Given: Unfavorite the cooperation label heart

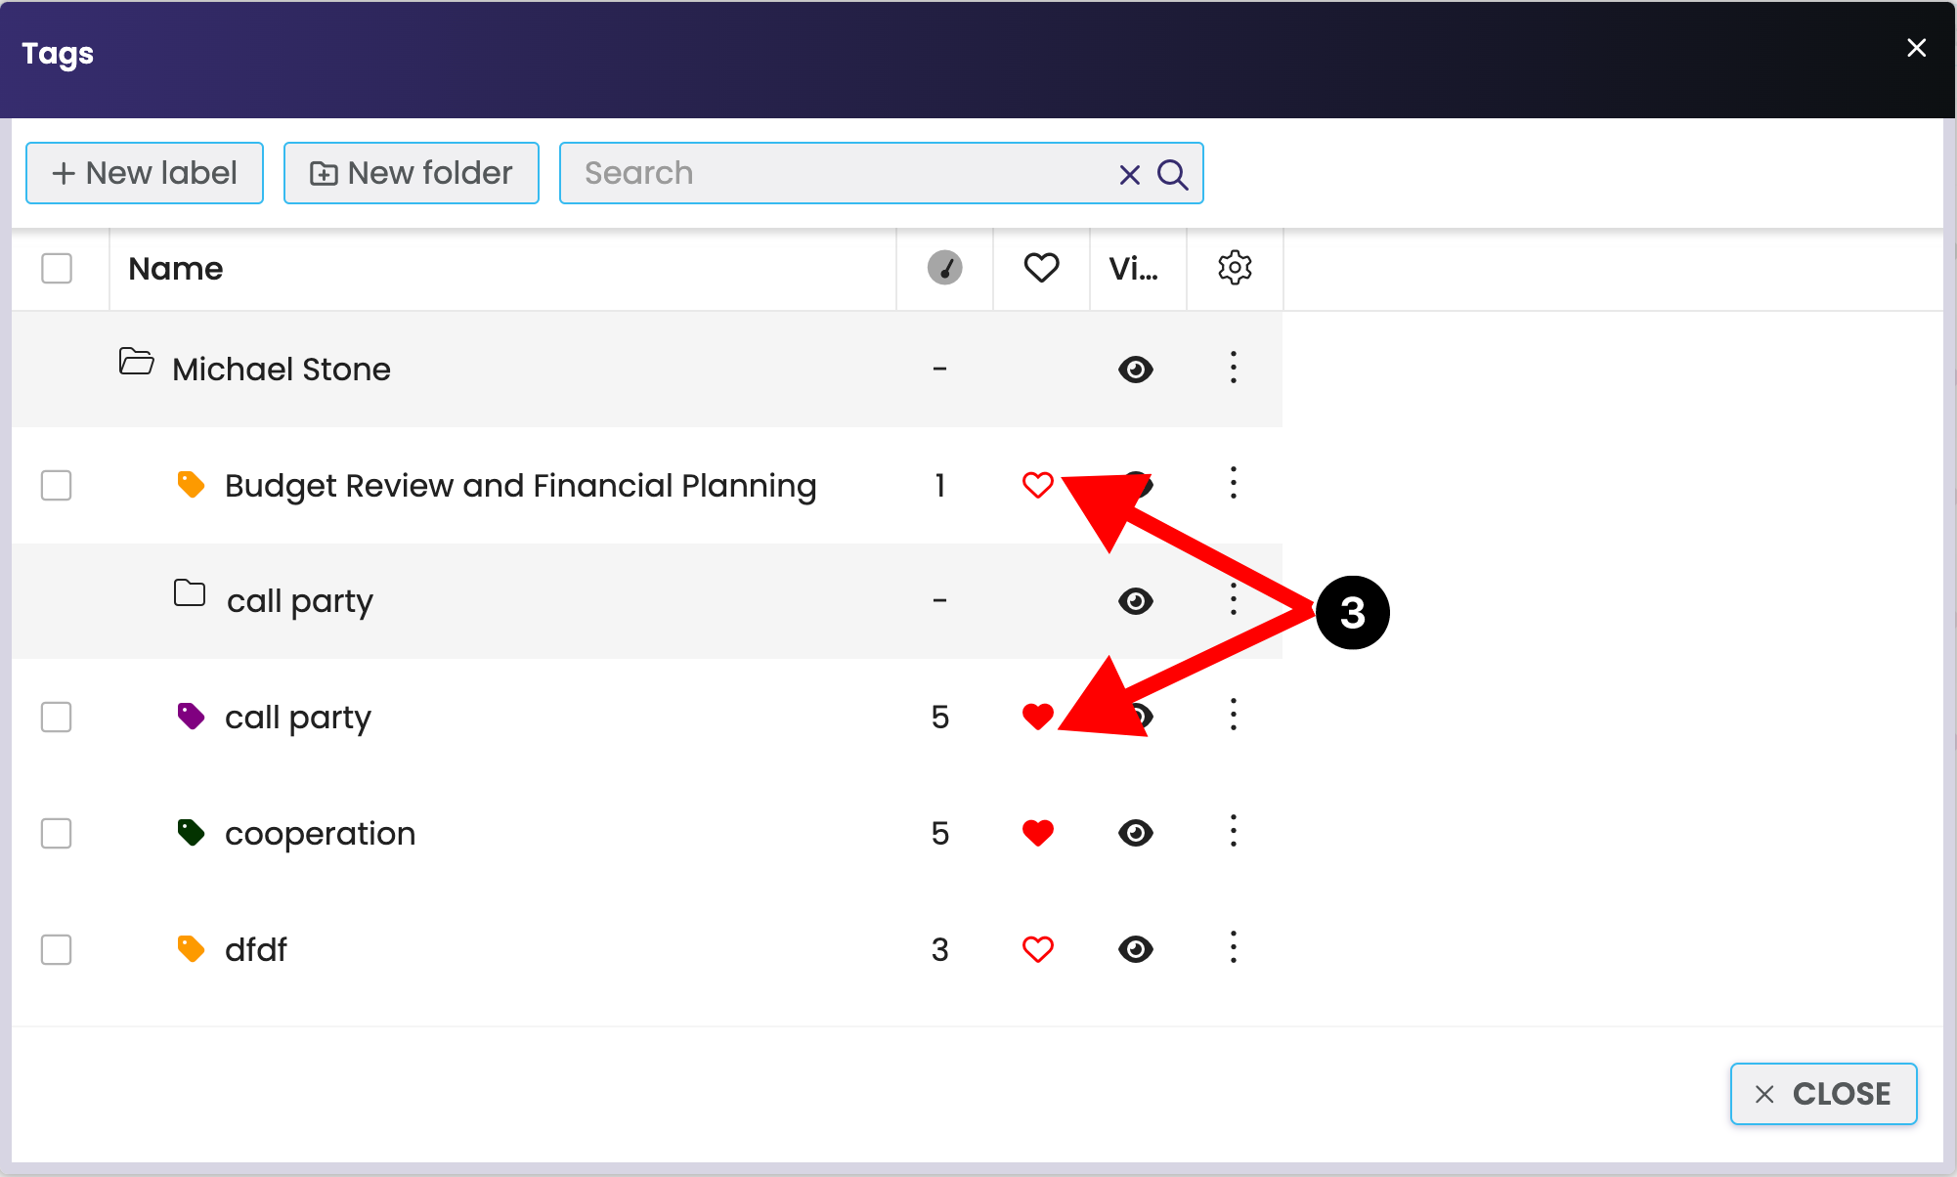Looking at the screenshot, I should 1037,833.
